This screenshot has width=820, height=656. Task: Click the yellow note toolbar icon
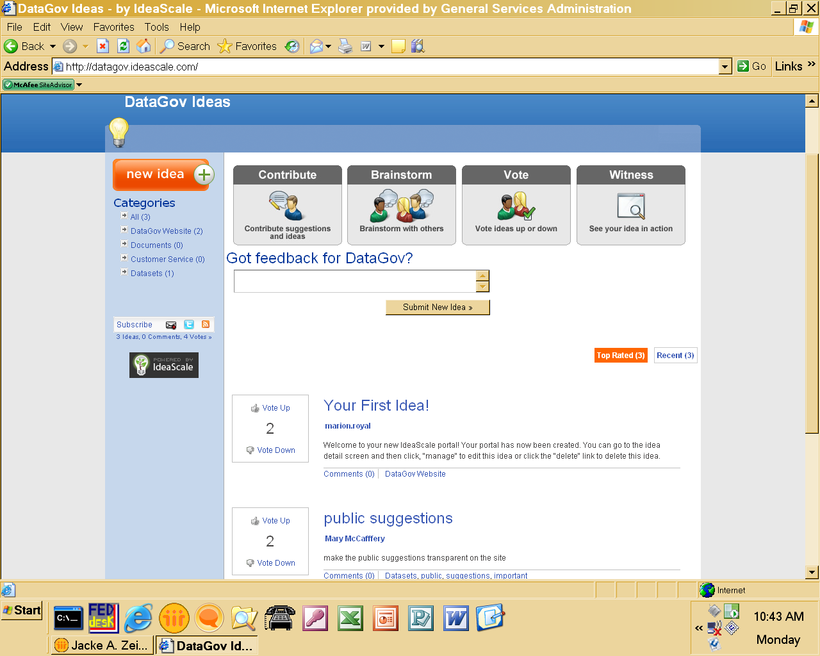click(398, 46)
